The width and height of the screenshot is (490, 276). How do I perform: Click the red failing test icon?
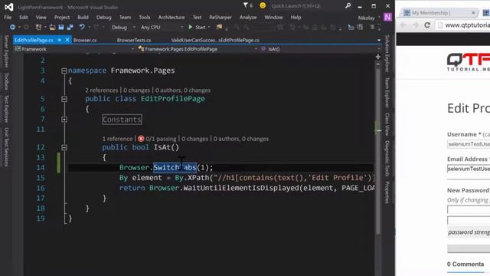point(141,139)
